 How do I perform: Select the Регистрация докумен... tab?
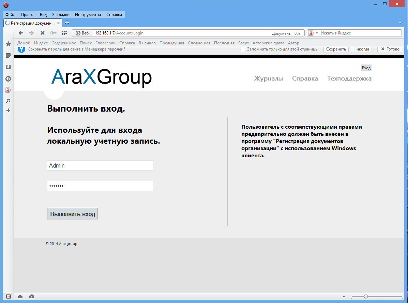[x=32, y=23]
